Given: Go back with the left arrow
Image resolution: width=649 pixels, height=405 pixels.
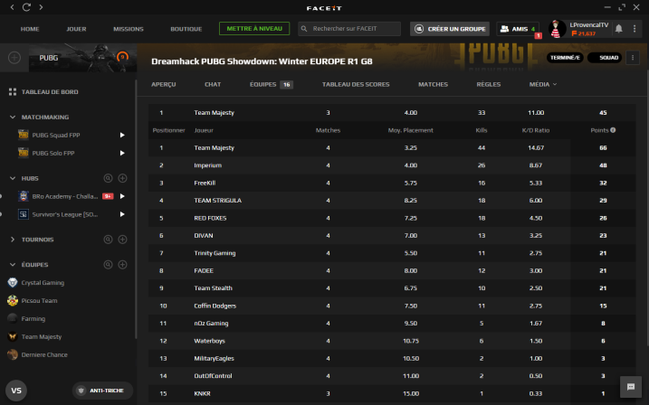Looking at the screenshot, I should point(12,7).
